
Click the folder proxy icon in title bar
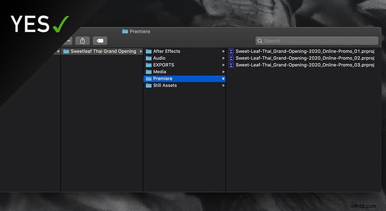(x=125, y=32)
